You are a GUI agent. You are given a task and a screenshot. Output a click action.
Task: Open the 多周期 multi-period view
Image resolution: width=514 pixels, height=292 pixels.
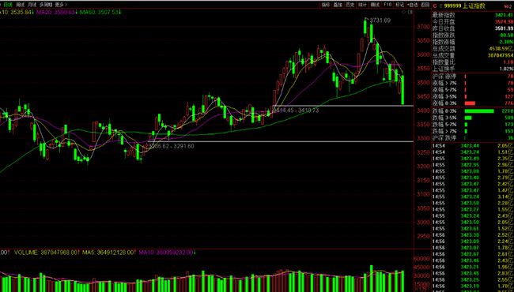point(45,5)
